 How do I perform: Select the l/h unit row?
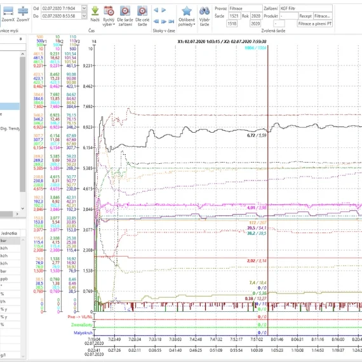(x=10, y=302)
